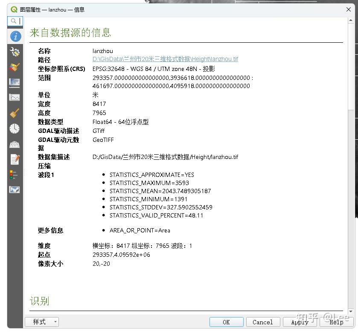Open the lanzhou.tif file path link
The height and width of the screenshot is (332, 358).
[165, 59]
